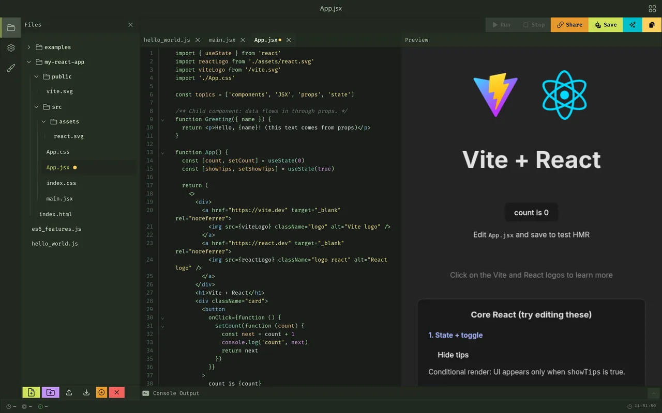Select the App.jsx editor tab
662x413 pixels.
pos(266,40)
